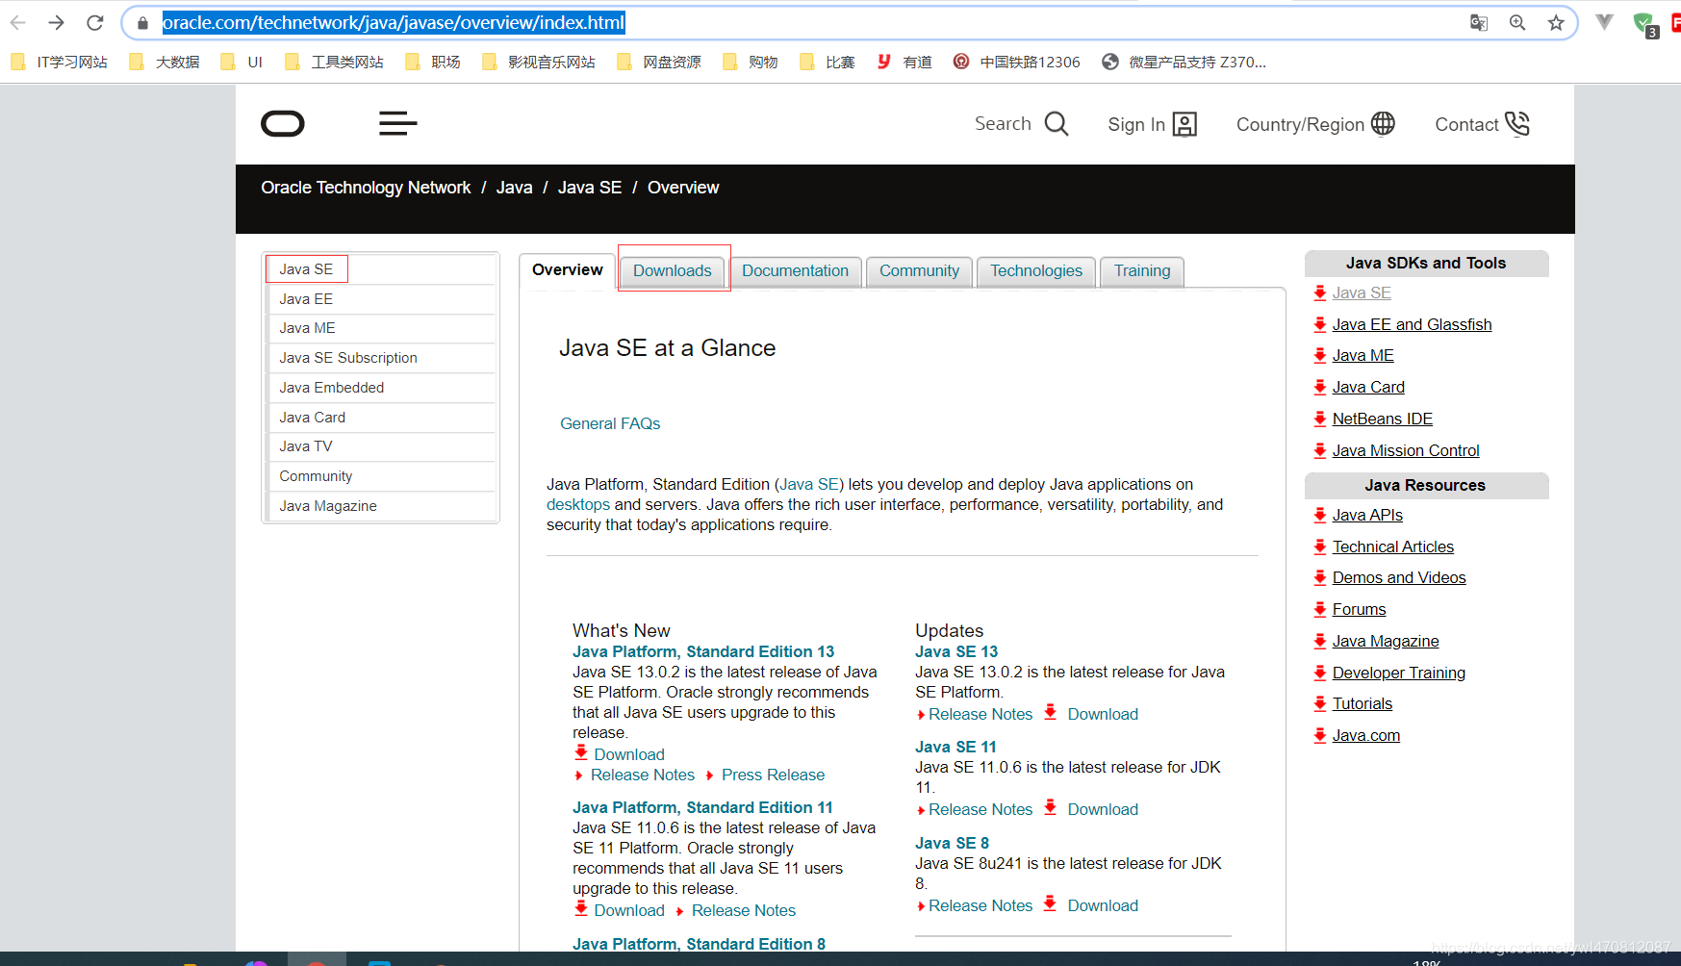Open the 微星产品支持 Z370 bookmark
1681x966 pixels.
[1184, 62]
